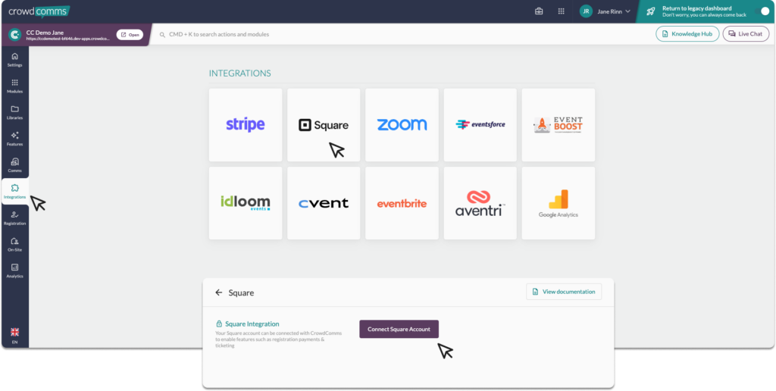The image size is (776, 391).
Task: Open the Comms sidebar section
Action: tap(15, 165)
